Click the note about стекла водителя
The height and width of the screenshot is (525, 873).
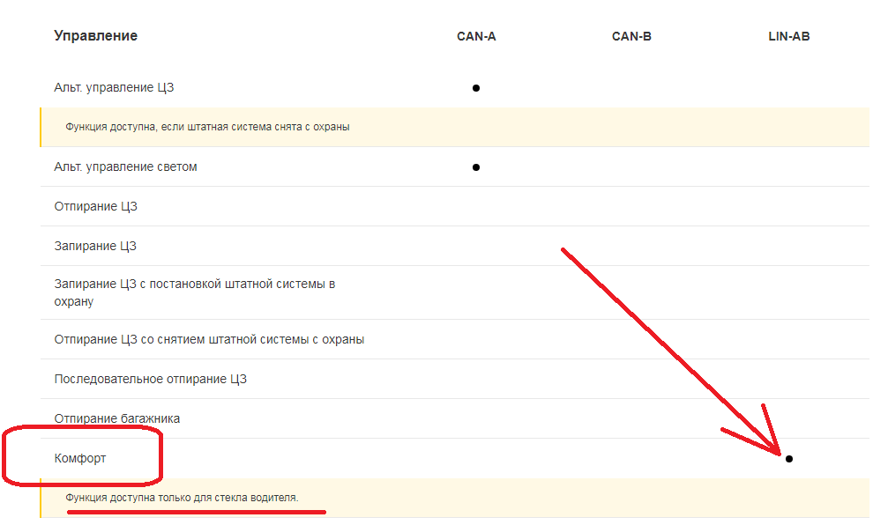[182, 499]
